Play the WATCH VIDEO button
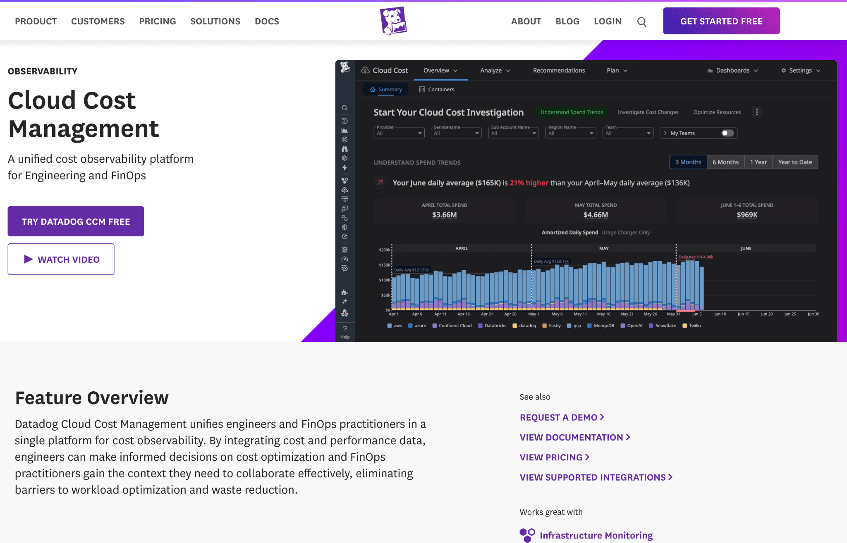Image resolution: width=847 pixels, height=543 pixels. pyautogui.click(x=61, y=259)
